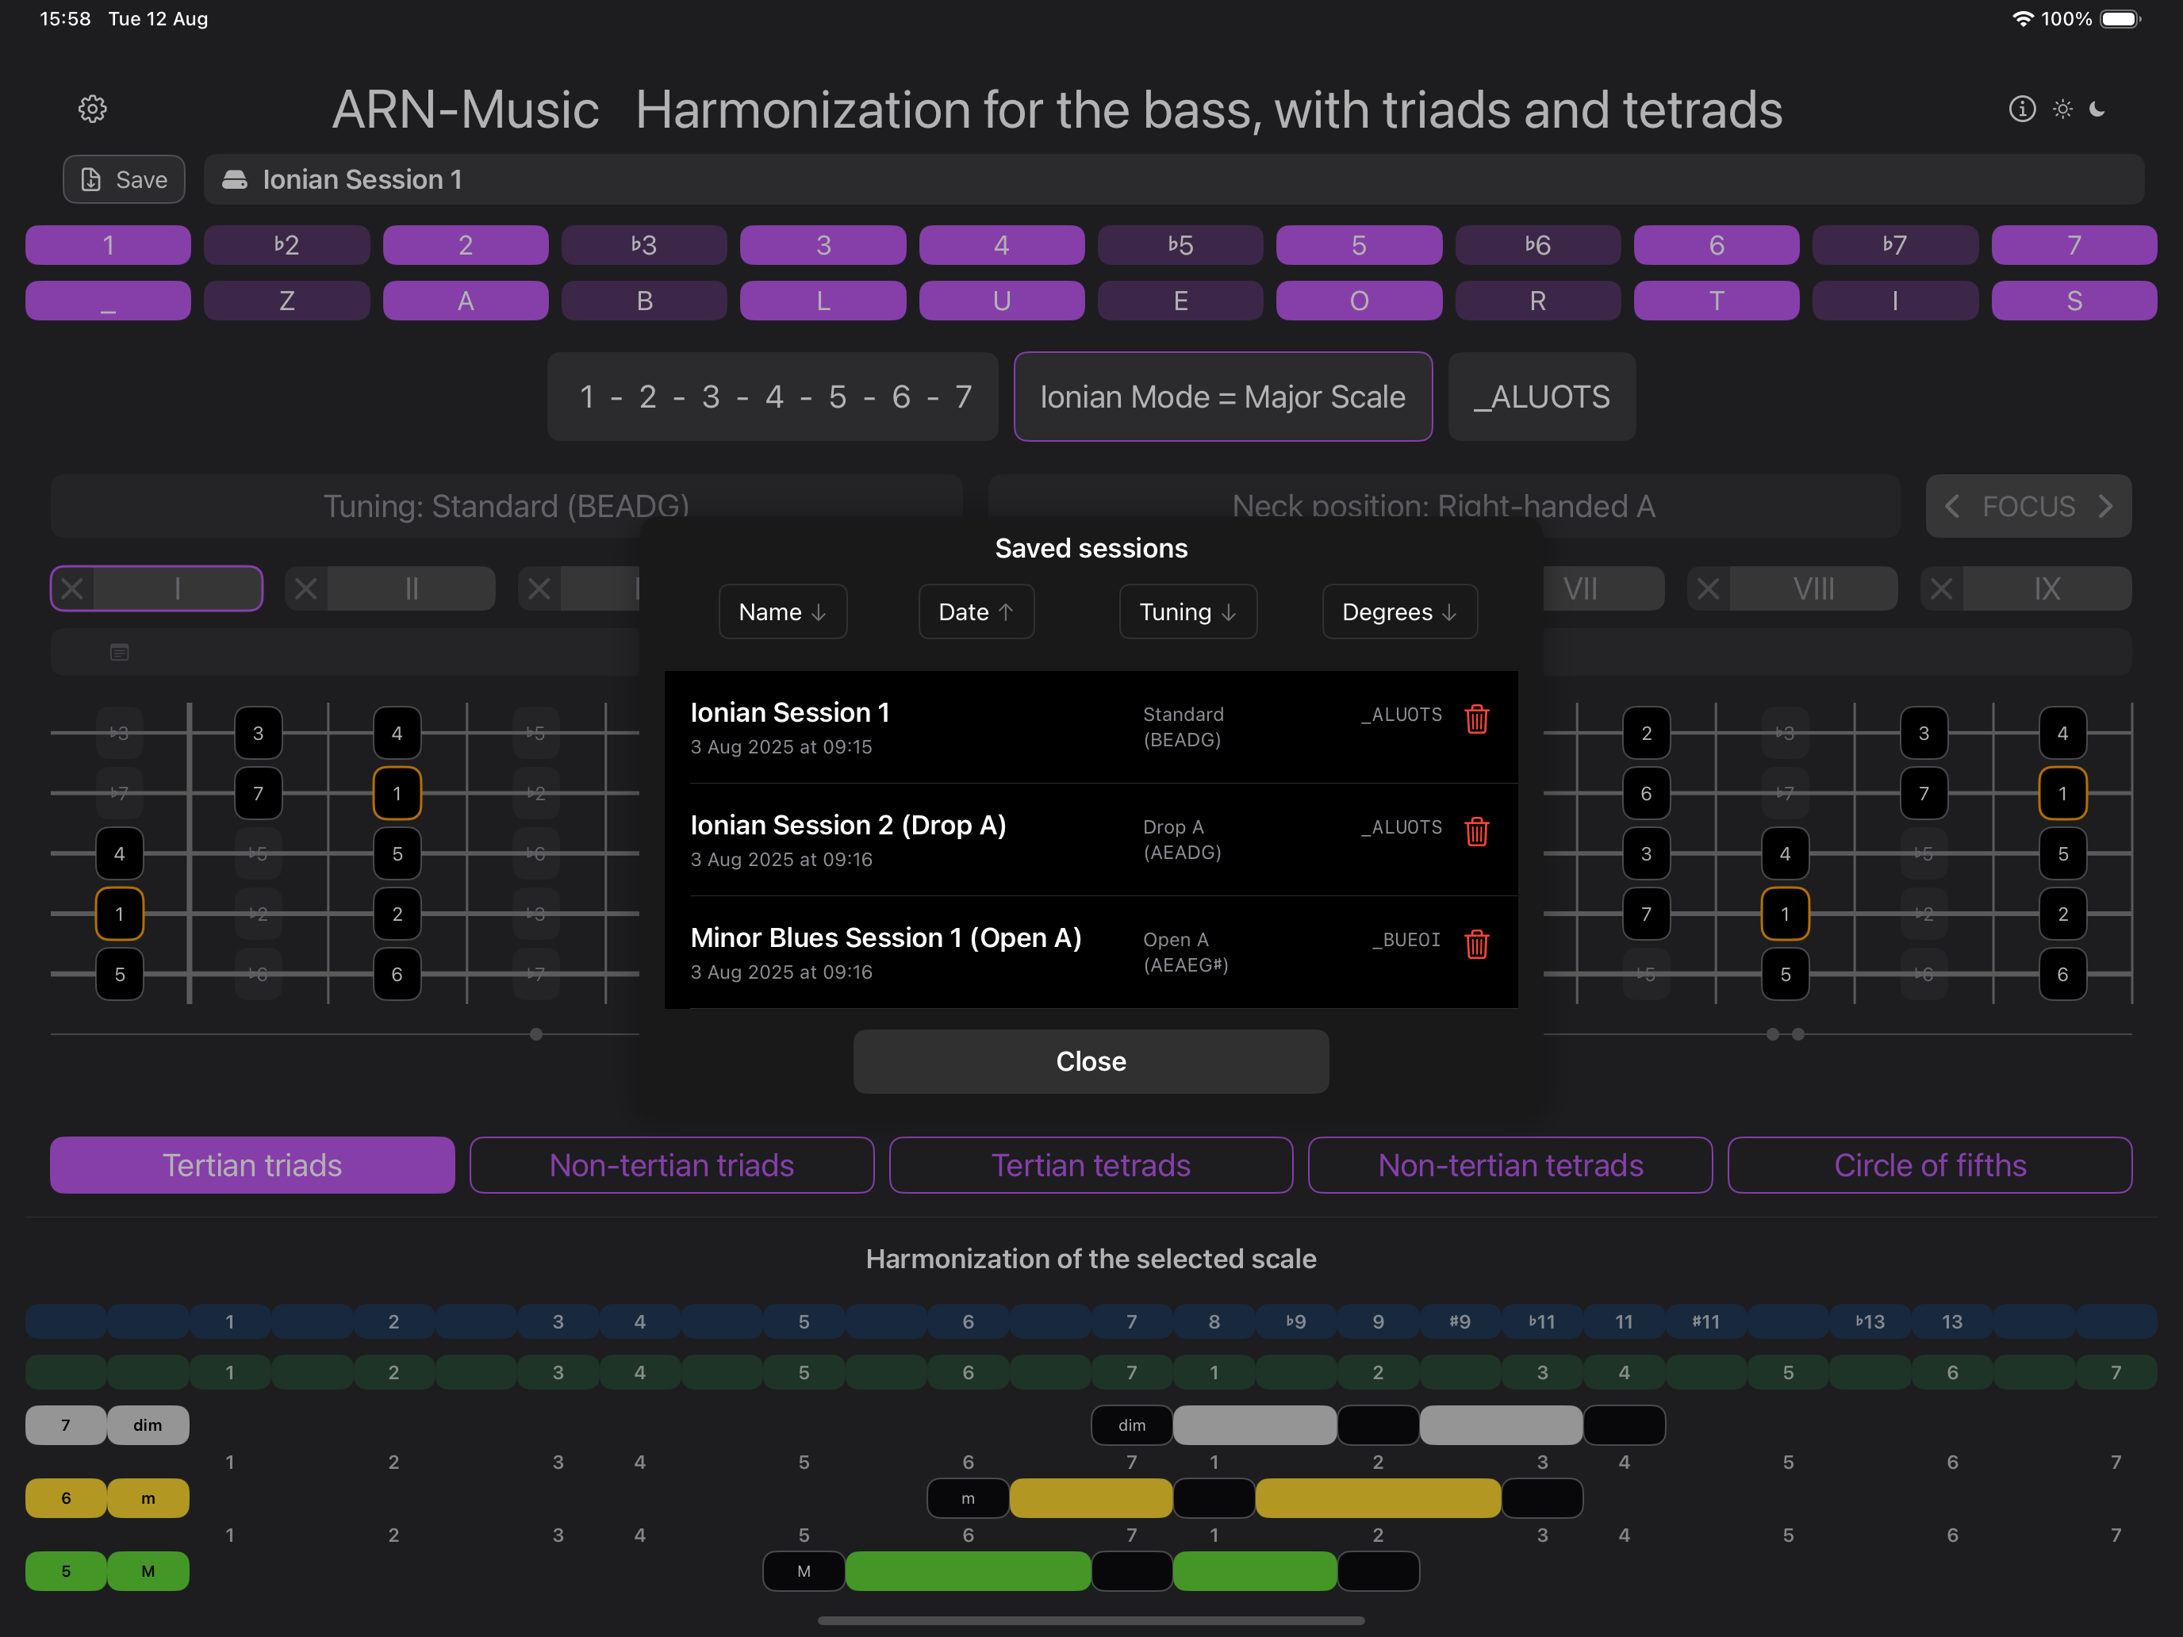
Task: Toggle letter E button
Action: tap(1180, 301)
